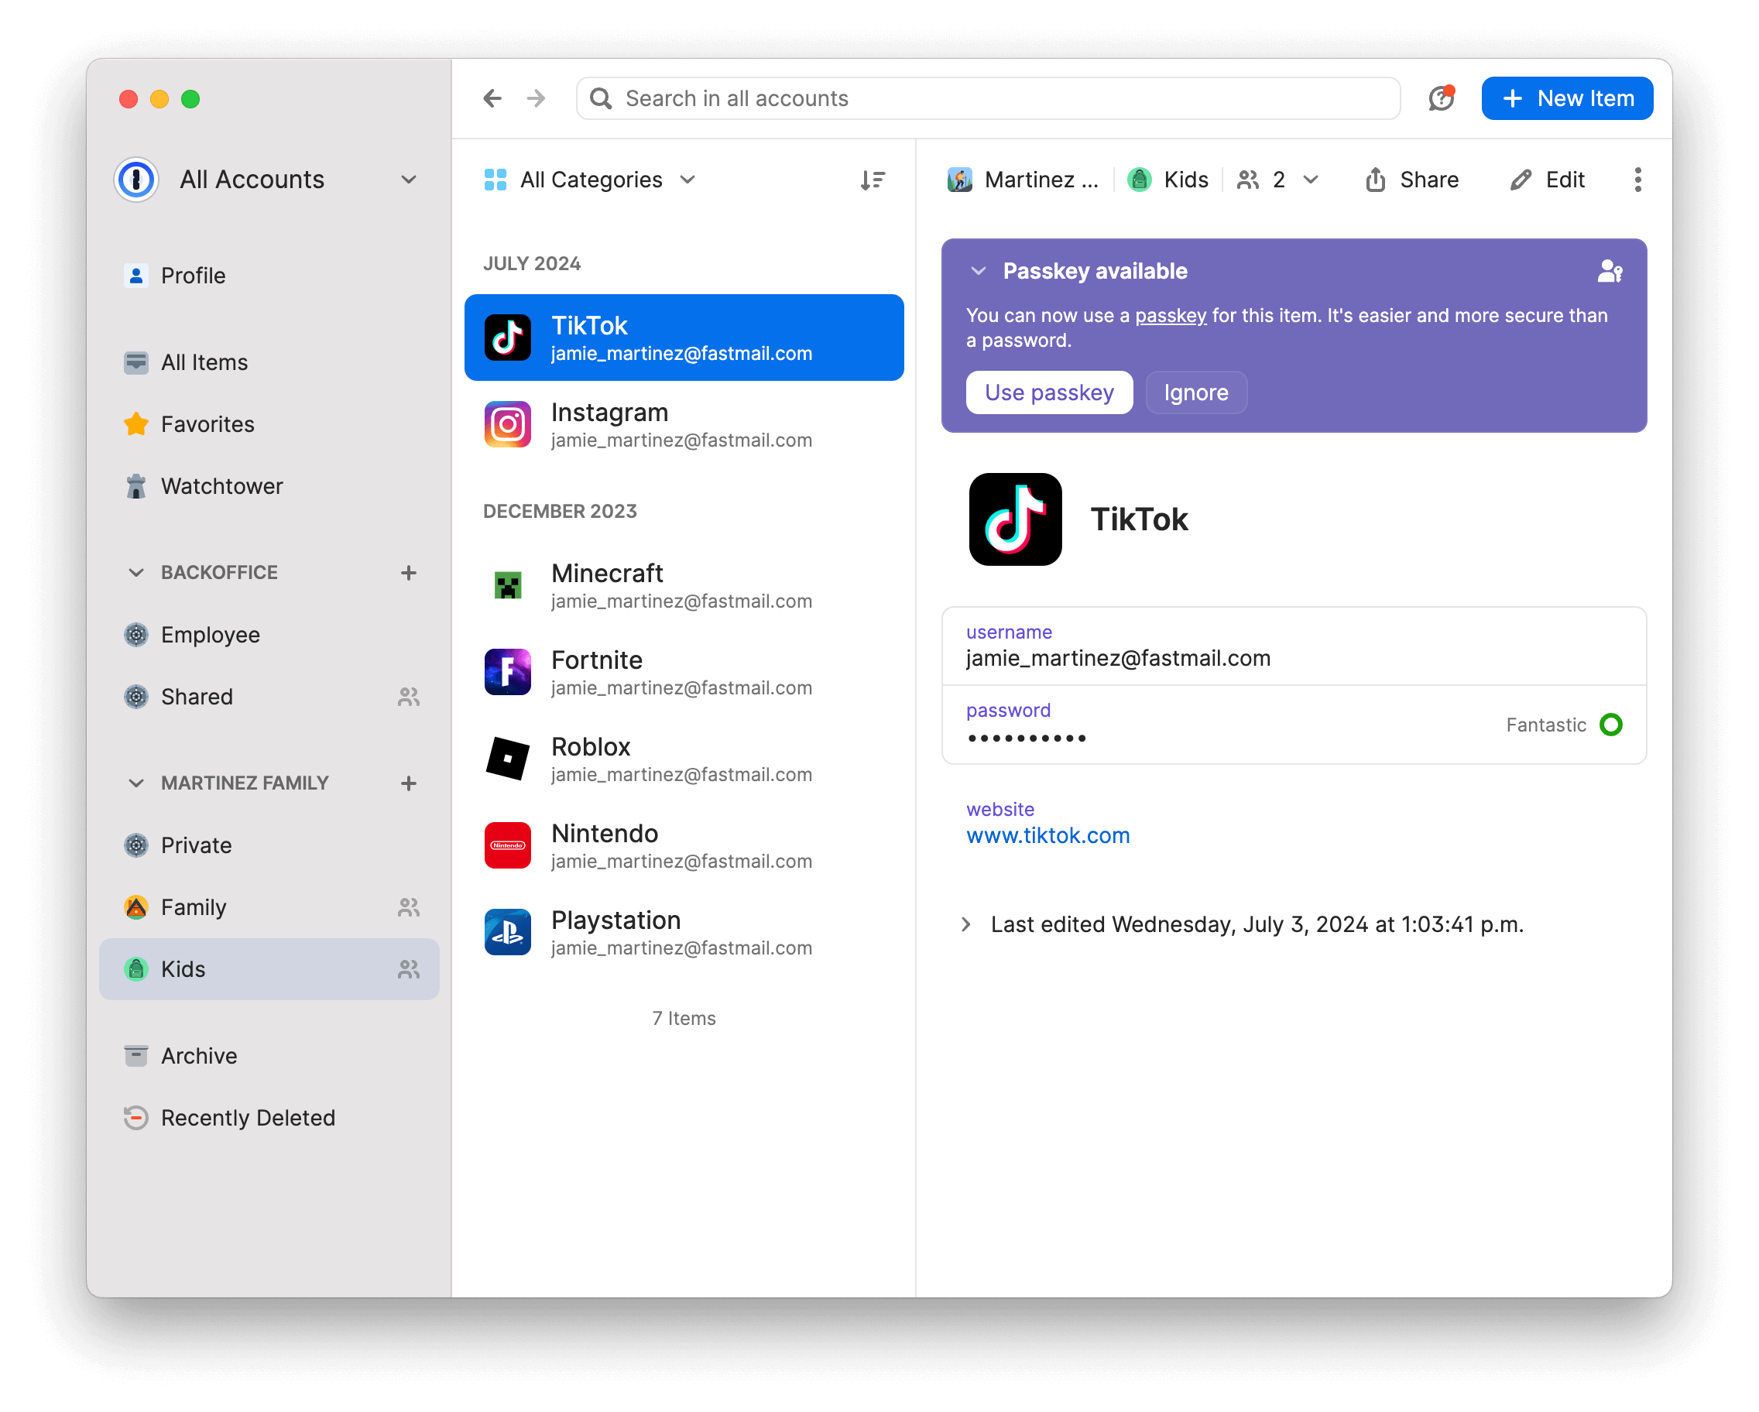Open the All Accounts dropdown chevron
Viewport: 1759px width, 1412px height.
409,180
